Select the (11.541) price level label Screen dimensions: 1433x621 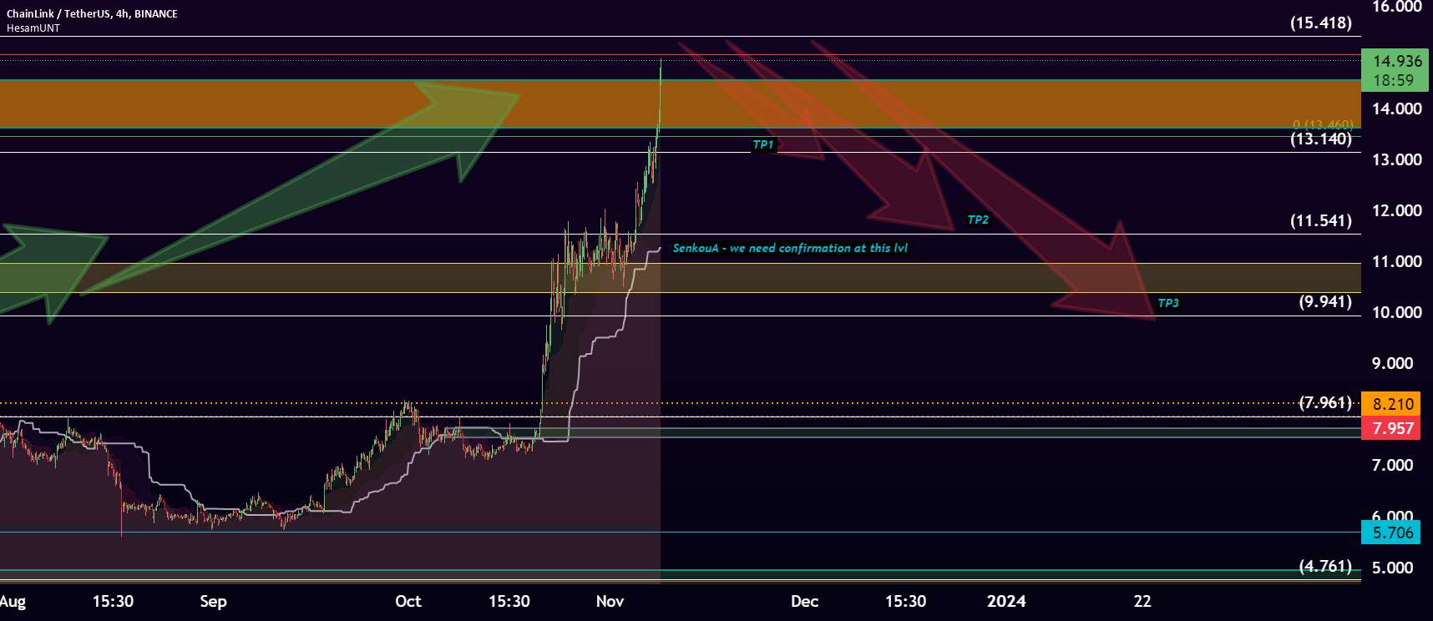click(x=1321, y=220)
